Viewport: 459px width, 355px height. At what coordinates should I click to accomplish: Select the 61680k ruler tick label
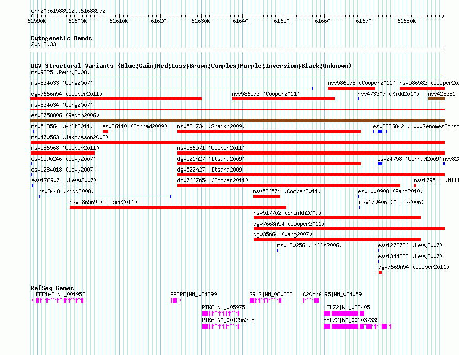tap(406, 21)
